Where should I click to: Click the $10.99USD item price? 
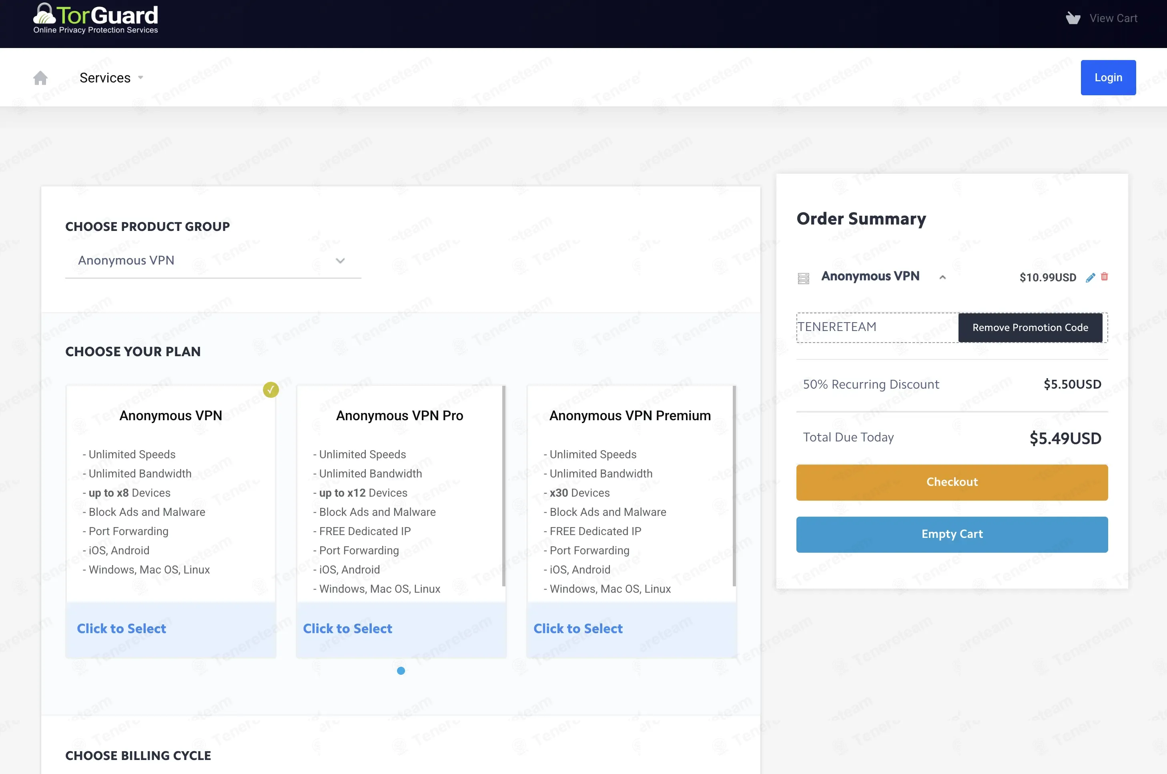[1047, 277]
